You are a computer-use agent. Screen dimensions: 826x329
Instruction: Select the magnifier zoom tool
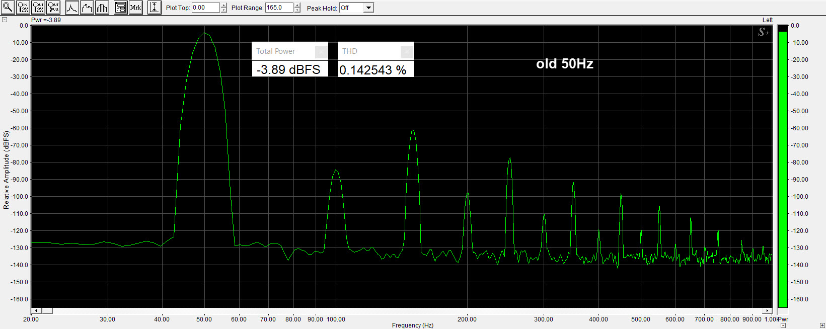point(8,8)
